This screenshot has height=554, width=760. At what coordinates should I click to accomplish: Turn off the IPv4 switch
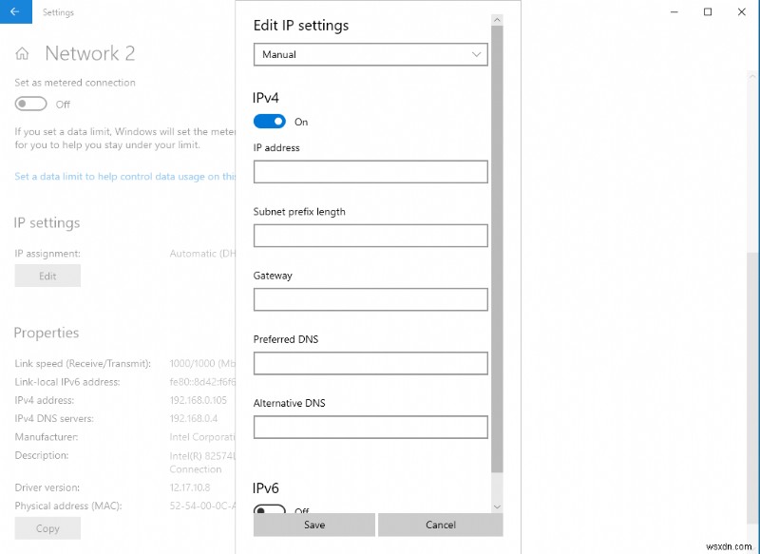270,122
